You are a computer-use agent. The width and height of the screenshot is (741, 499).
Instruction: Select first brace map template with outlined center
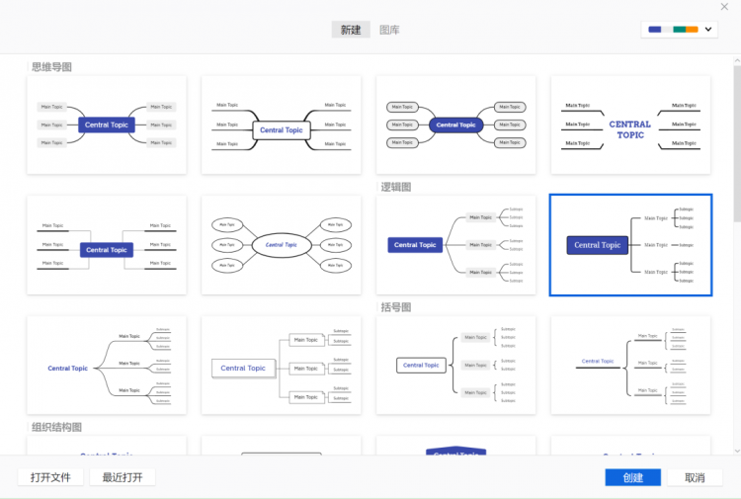coord(456,366)
